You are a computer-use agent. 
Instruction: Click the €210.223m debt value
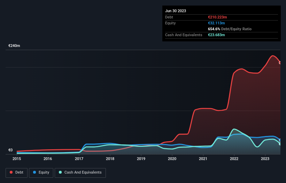[217, 17]
